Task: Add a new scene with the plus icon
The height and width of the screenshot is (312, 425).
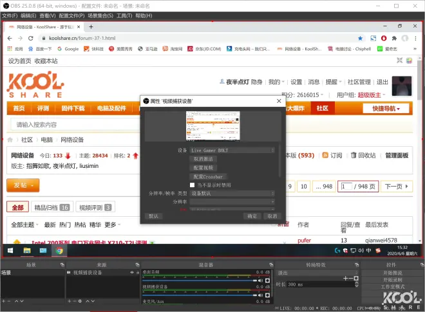Action: [x=3, y=301]
